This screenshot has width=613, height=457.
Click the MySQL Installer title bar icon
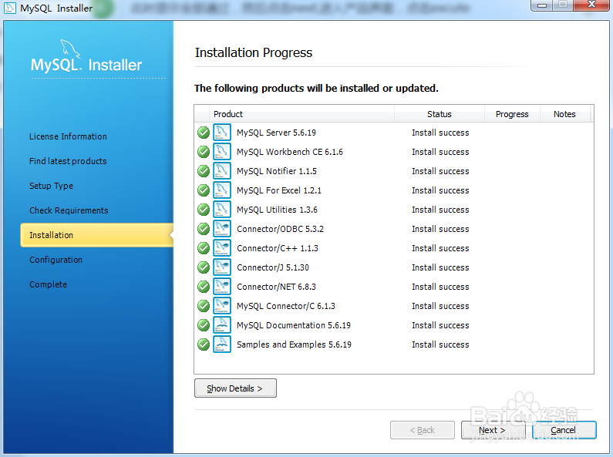[9, 8]
